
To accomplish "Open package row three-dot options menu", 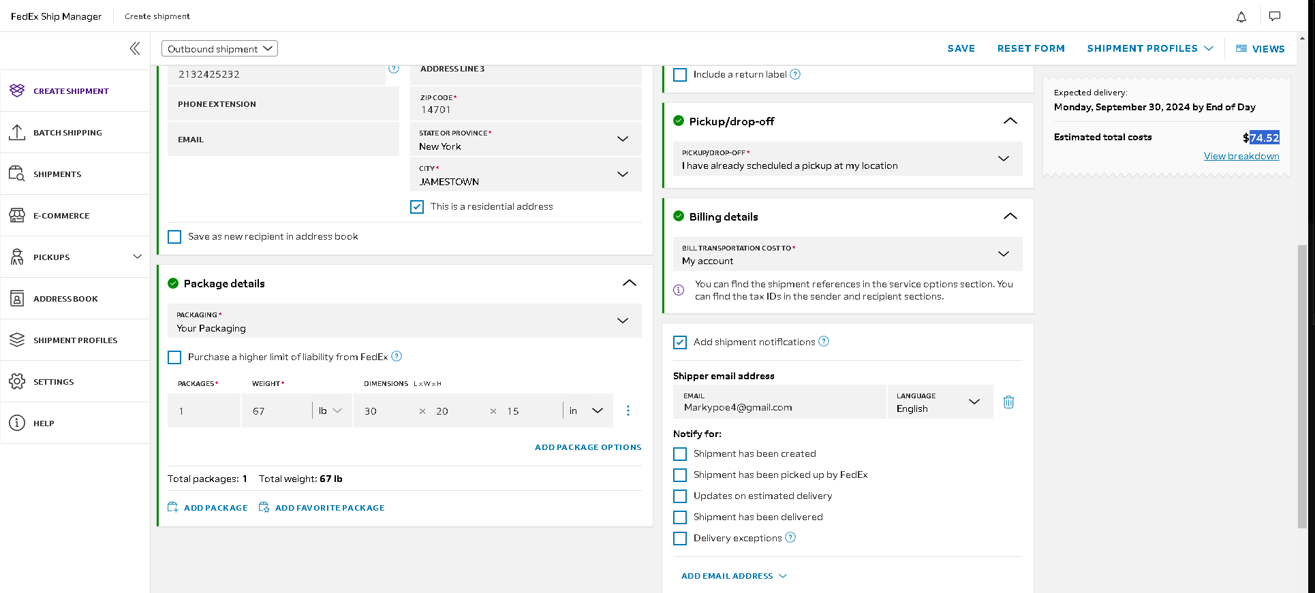I will [x=628, y=411].
